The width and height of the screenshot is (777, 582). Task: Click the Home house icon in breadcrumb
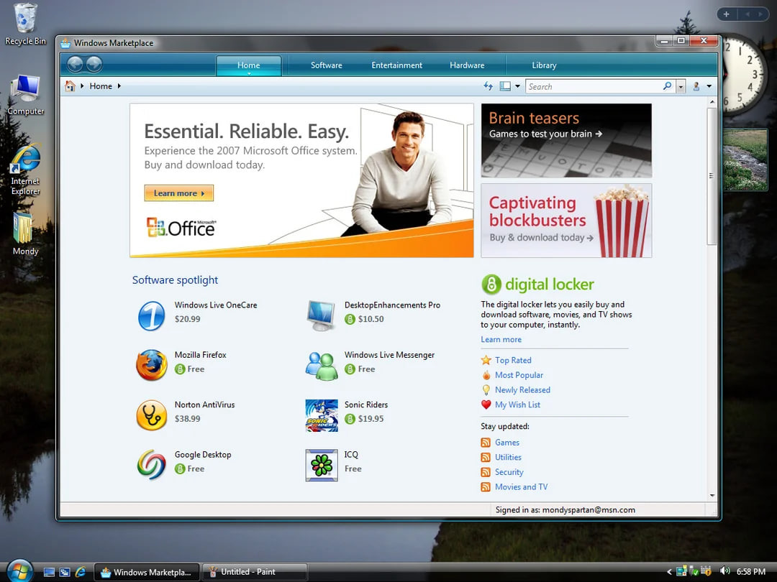point(71,86)
